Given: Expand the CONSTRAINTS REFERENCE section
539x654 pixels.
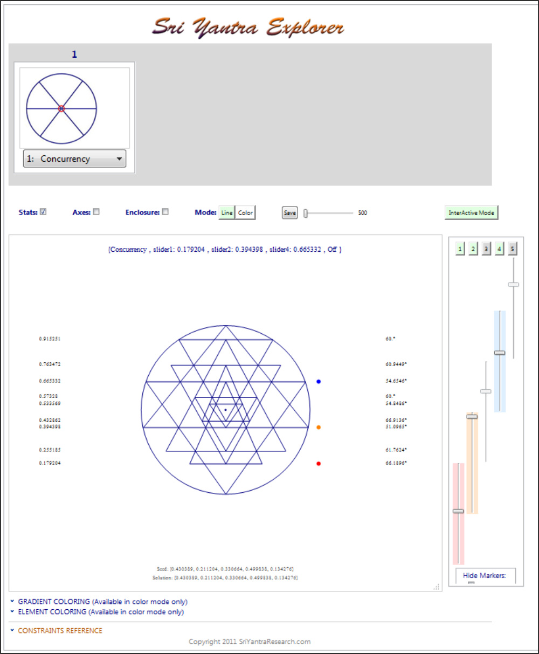Looking at the screenshot, I should coord(60,630).
